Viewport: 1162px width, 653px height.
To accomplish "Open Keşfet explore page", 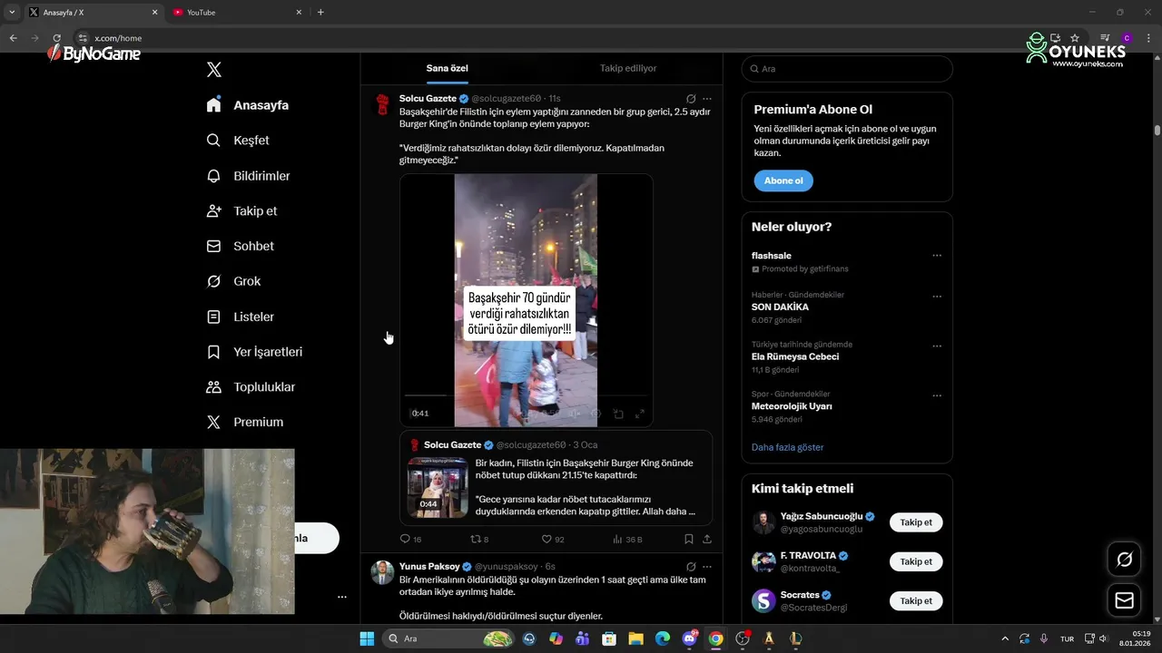I will (x=238, y=141).
